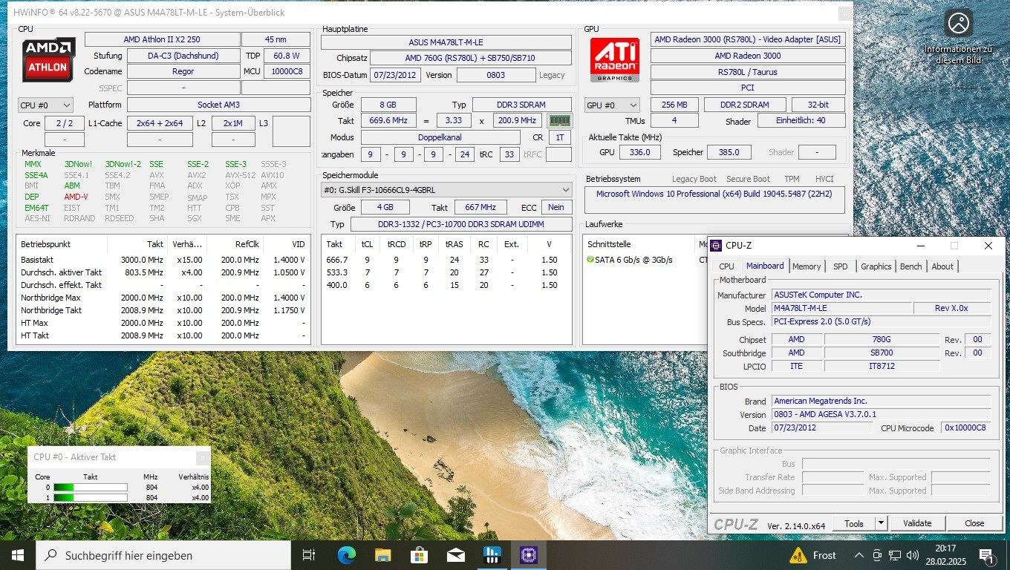Open the GPU #0 selector dropdown
This screenshot has height=570, width=1010.
[612, 105]
